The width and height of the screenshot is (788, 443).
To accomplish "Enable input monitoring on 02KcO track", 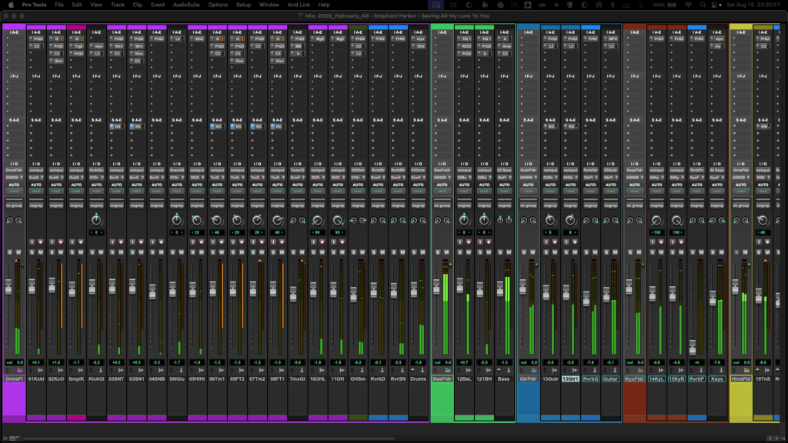I will tap(52, 242).
